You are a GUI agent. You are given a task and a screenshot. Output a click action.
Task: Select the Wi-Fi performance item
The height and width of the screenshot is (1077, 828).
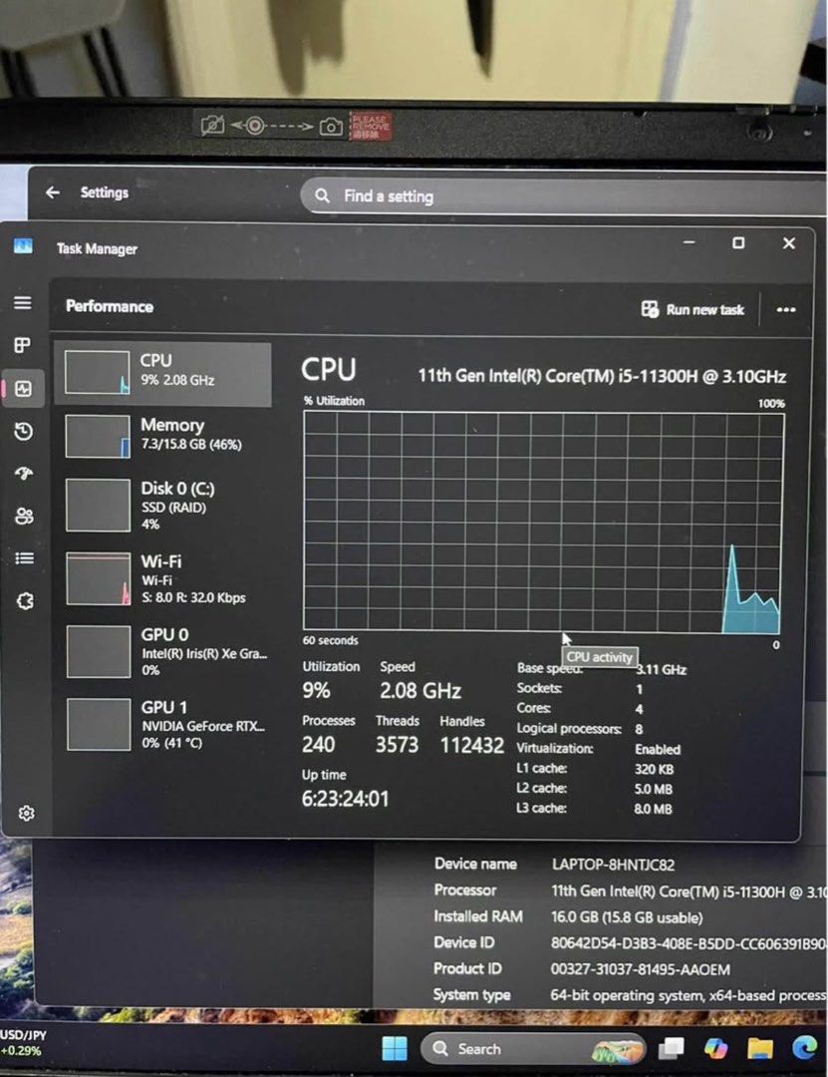coord(164,579)
